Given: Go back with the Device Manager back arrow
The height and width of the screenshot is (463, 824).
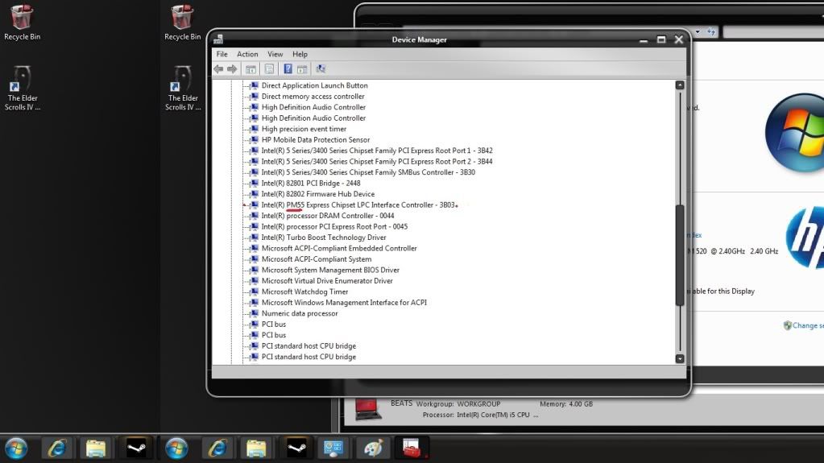Looking at the screenshot, I should pos(218,68).
